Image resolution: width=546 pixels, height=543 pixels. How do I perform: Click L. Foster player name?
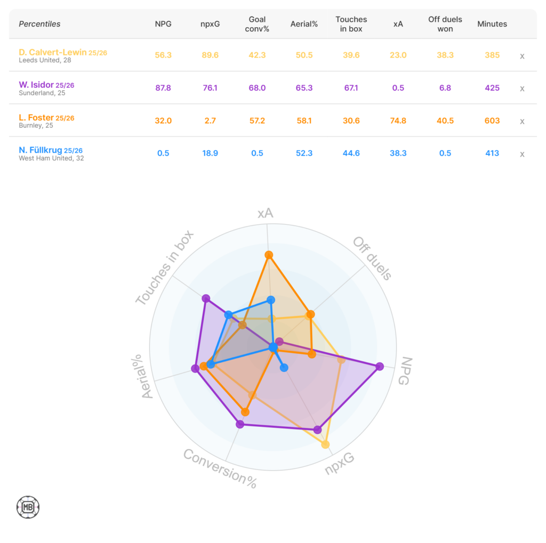click(36, 117)
